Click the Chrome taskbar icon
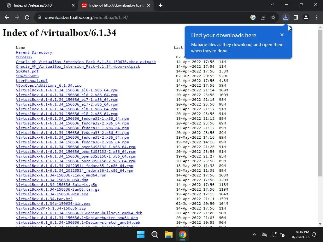 click(x=183, y=234)
